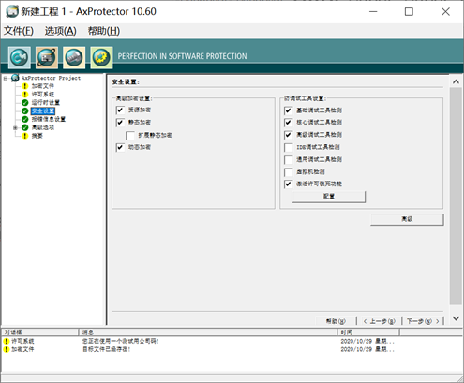The image size is (464, 383).
Task: Click the third toolbar icon showing a keyboard globe
Action: [x=74, y=57]
